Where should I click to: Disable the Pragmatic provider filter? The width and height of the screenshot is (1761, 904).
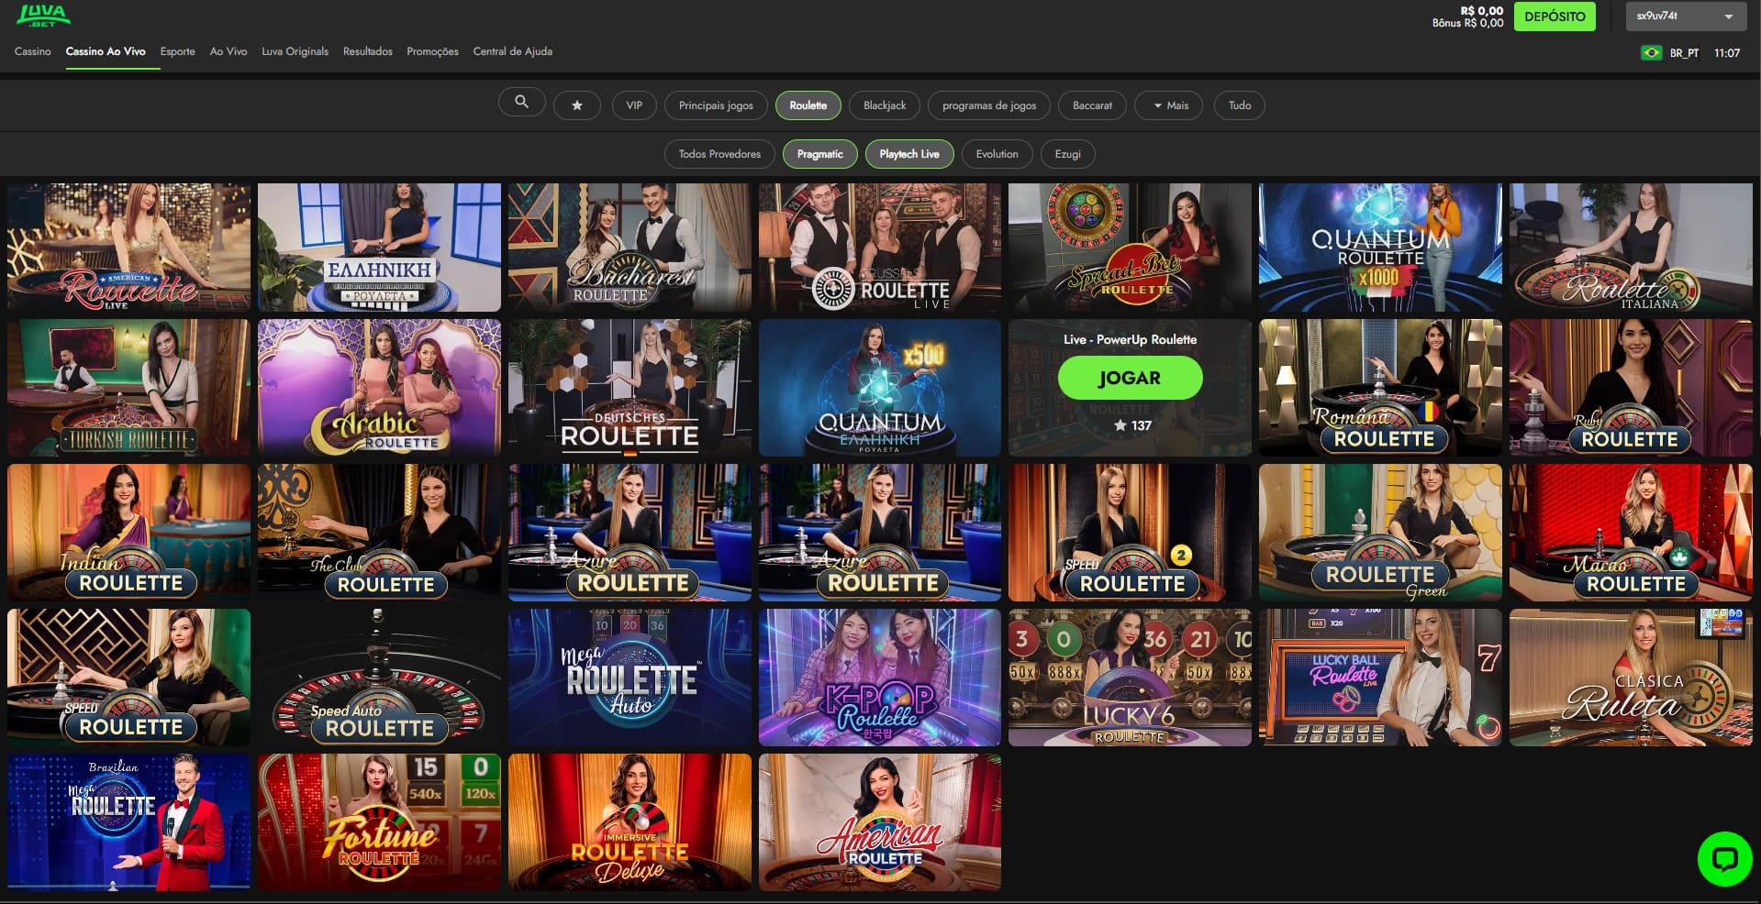820,154
